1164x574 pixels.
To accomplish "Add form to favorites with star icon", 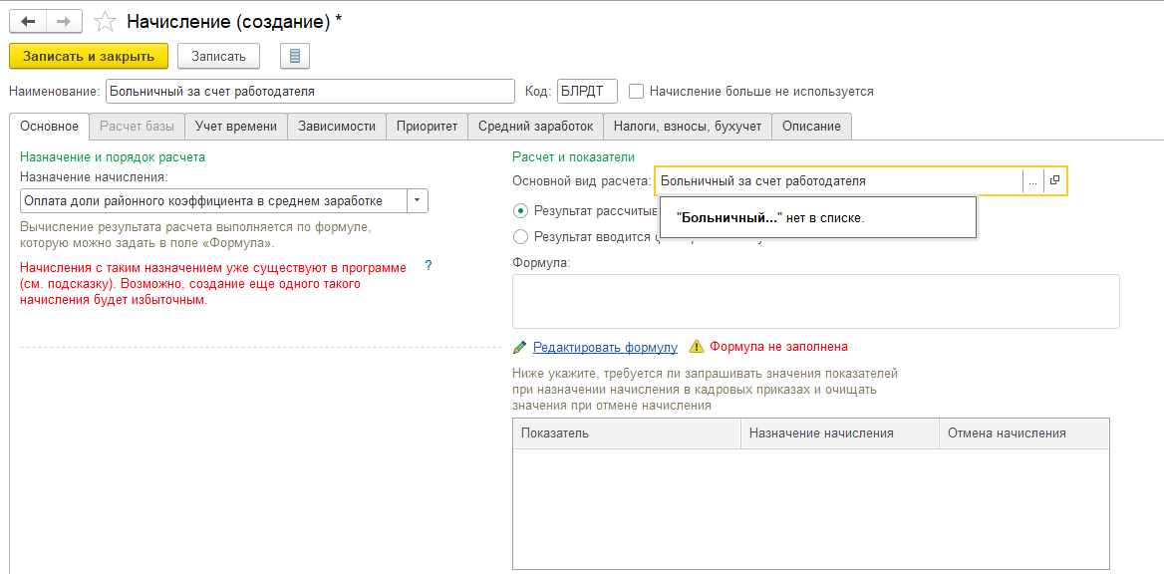I will coord(104,22).
